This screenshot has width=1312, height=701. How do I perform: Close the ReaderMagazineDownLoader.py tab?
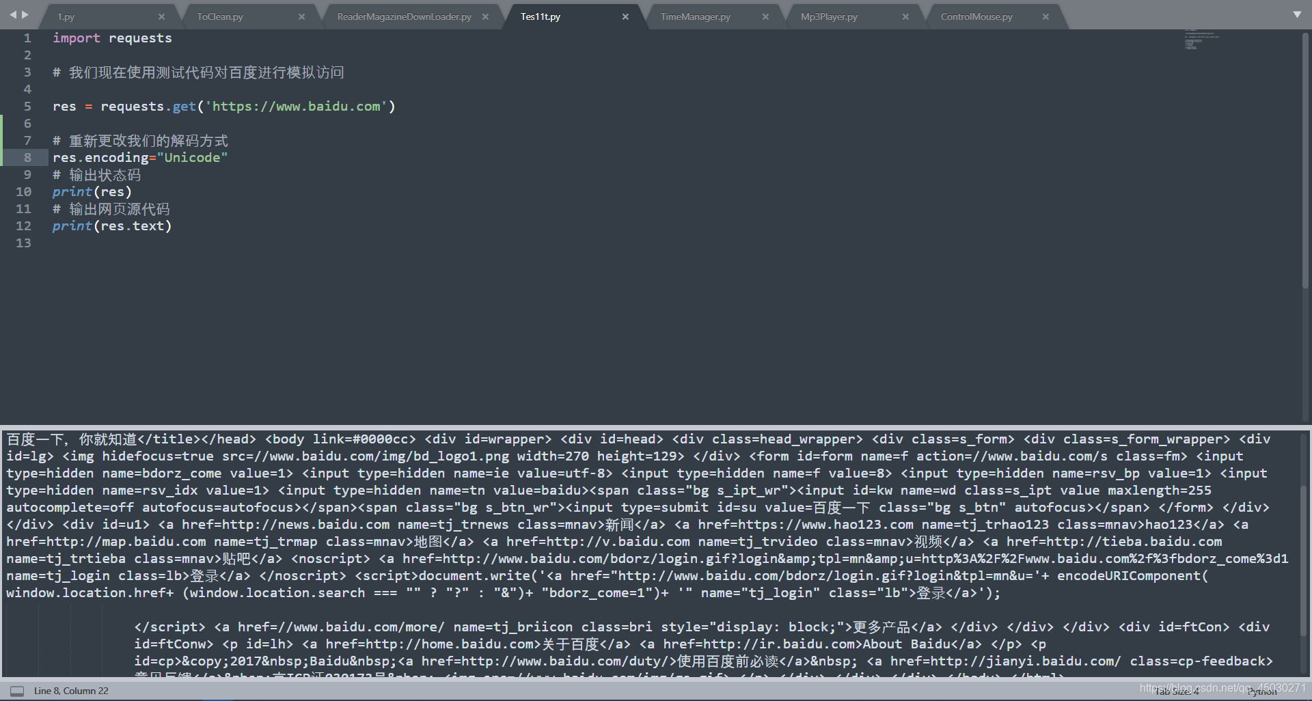(485, 16)
